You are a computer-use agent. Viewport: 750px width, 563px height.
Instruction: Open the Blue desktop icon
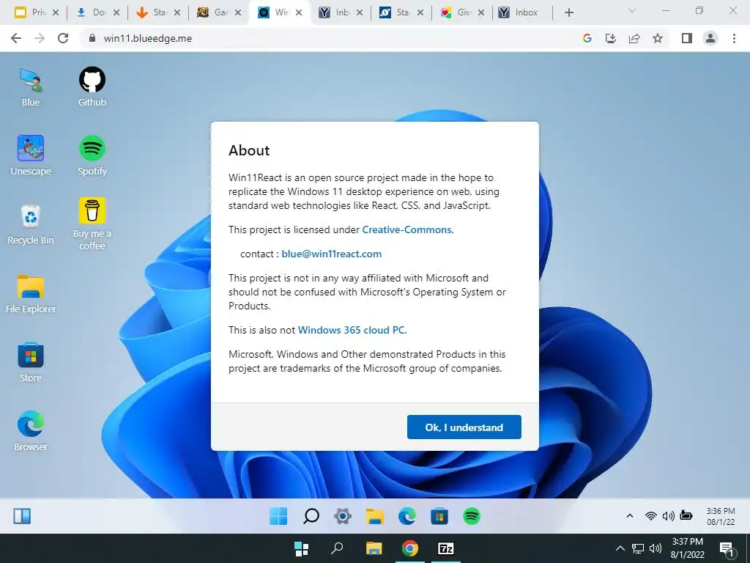[x=31, y=87]
